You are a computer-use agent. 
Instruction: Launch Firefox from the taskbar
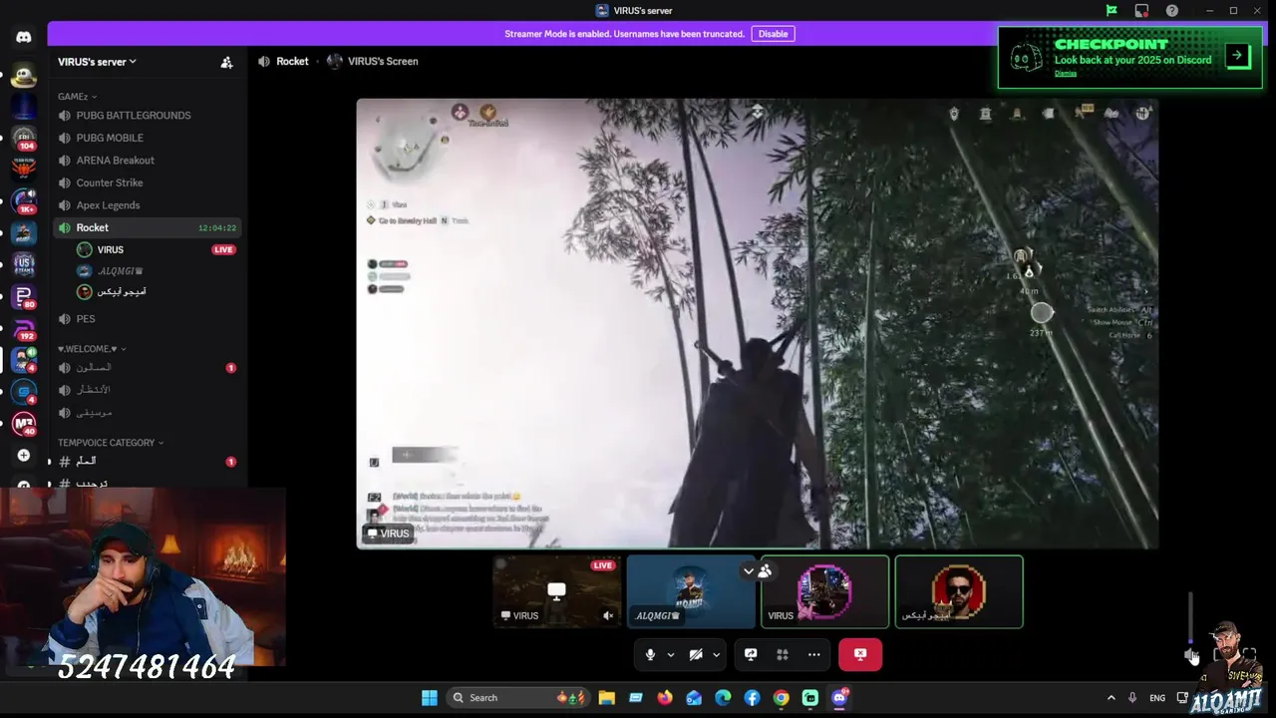click(665, 698)
